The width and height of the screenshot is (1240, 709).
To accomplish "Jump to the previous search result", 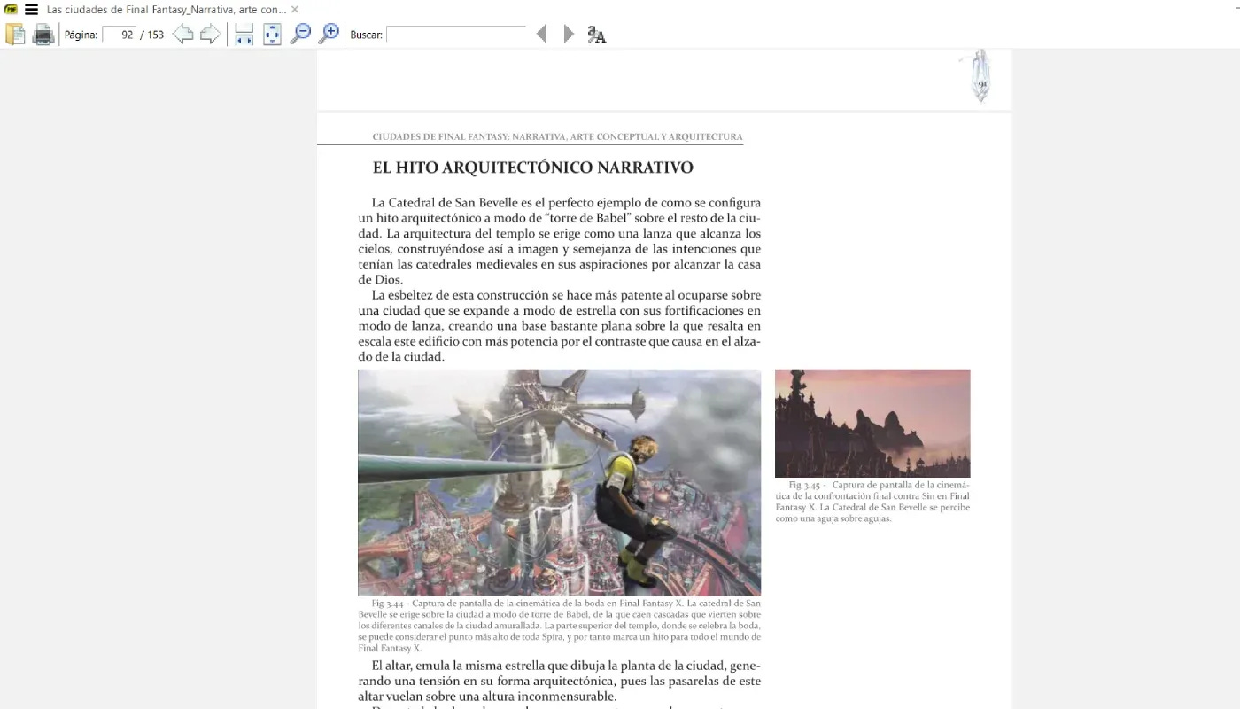I will click(x=541, y=33).
